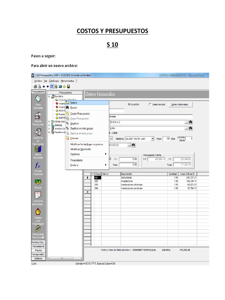Click the up arrow toolbar icon
Image resolution: width=225 pixels, height=300 pixels.
(x=44, y=86)
